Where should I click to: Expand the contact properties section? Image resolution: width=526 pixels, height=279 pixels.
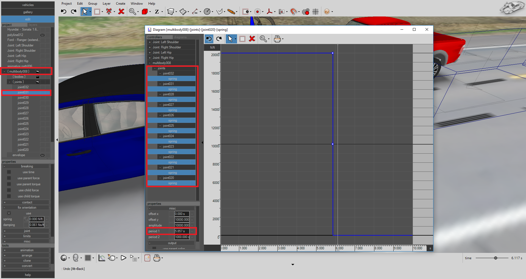point(5,202)
